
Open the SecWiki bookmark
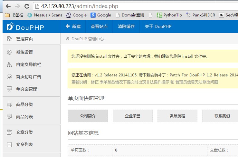tap(229, 15)
